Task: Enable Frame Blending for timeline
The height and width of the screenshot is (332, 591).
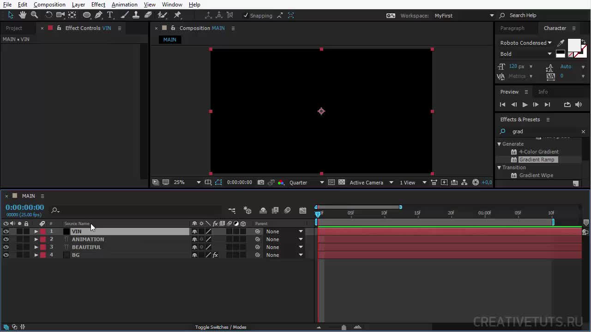Action: pos(275,210)
